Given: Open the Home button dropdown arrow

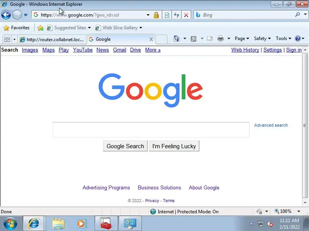Looking at the screenshot, I should pyautogui.click(x=185, y=38).
